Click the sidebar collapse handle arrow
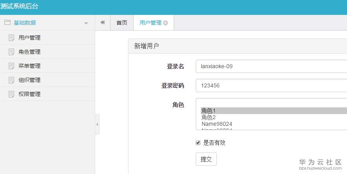 [97, 124]
